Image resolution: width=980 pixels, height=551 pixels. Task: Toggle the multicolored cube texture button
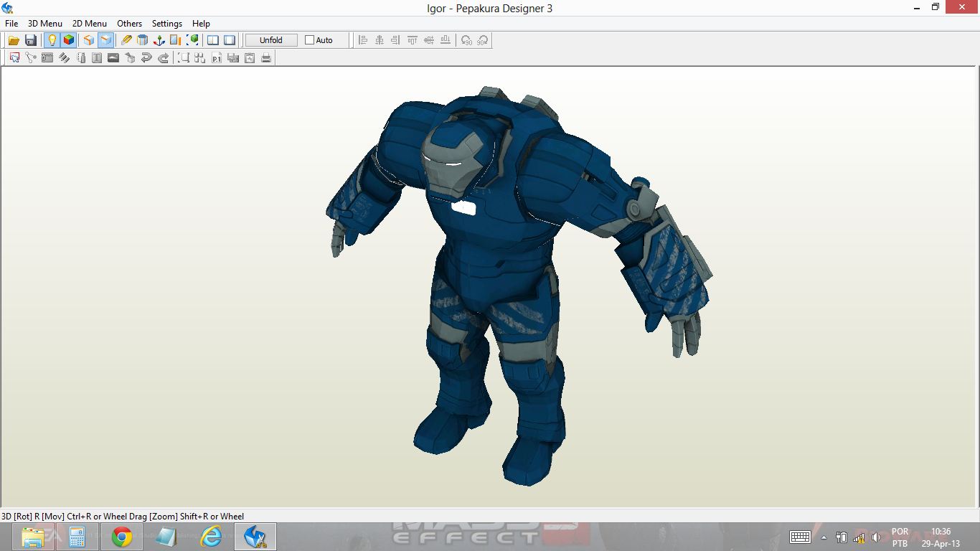coord(69,40)
